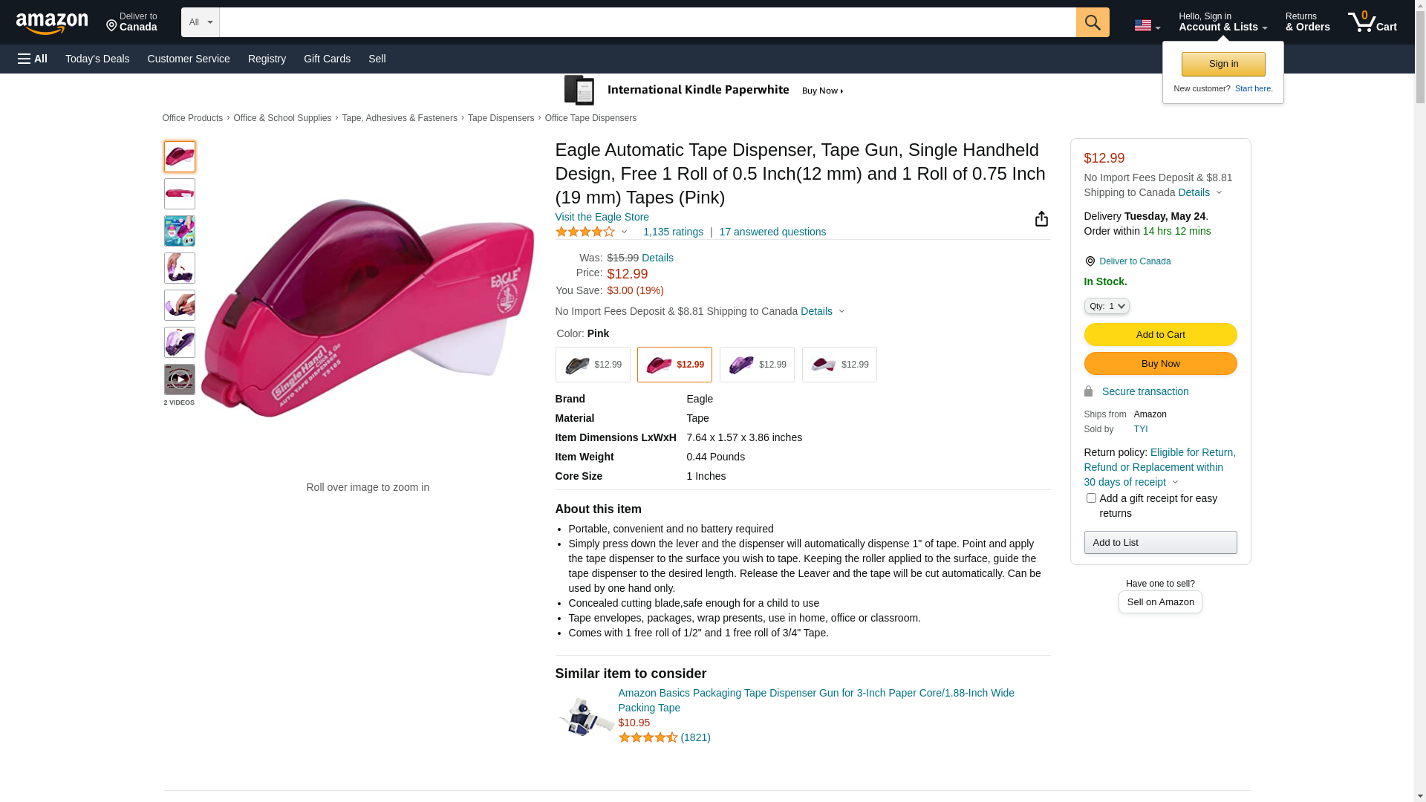Click the search magnifier button
This screenshot has height=802, width=1426.
click(1093, 22)
